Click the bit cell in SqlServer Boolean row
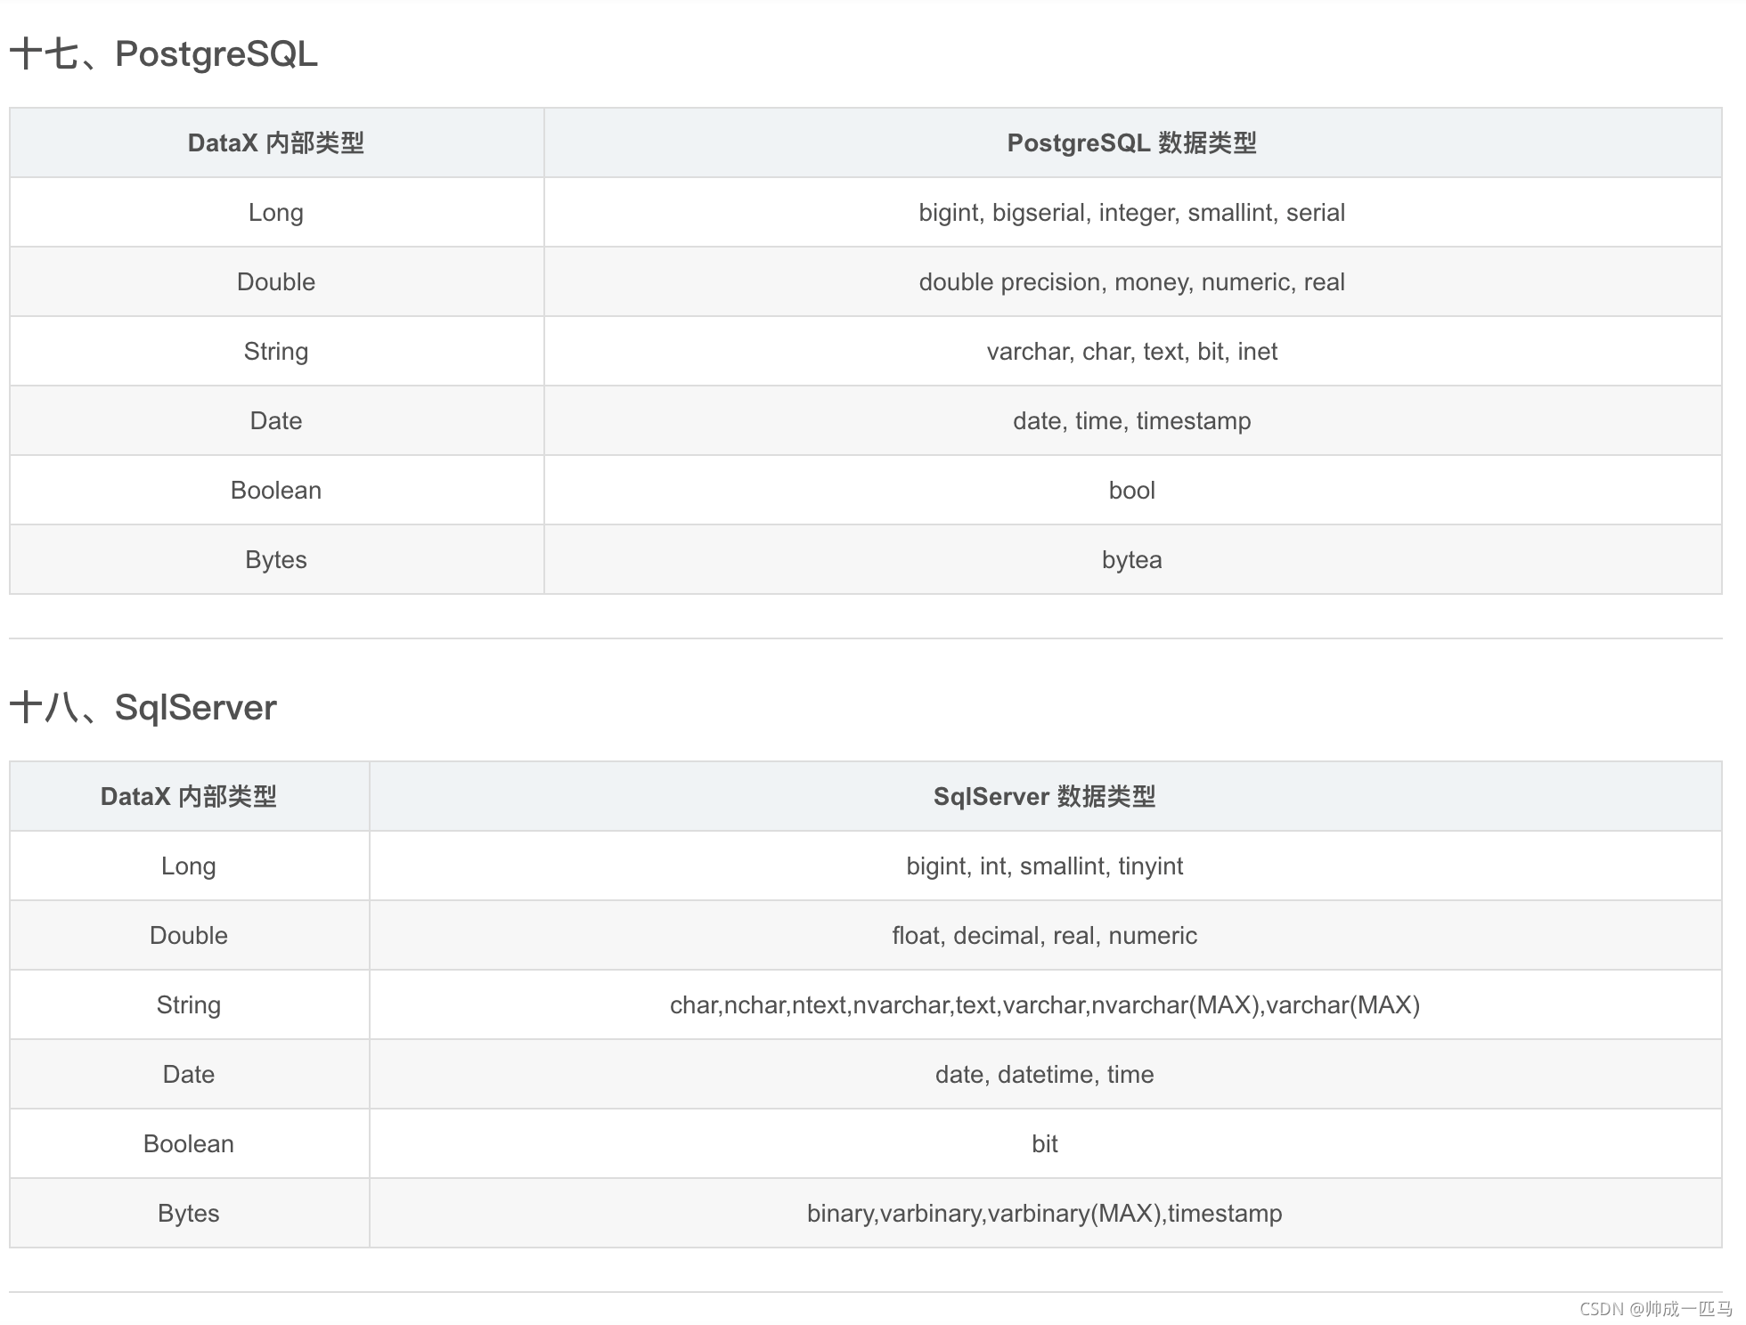This screenshot has width=1746, height=1325. click(1044, 1144)
